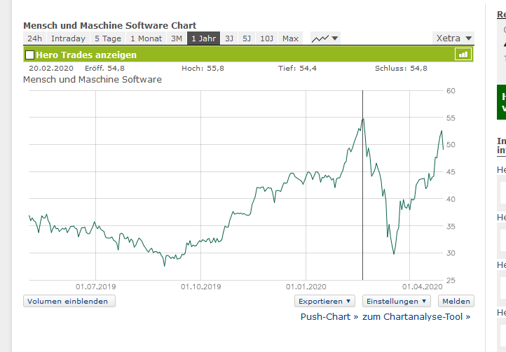Click the 01.01.2020 axis date label
The width and height of the screenshot is (506, 352).
[x=306, y=286]
